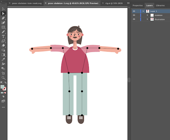Hide Layer 1 visibility eye
This screenshot has width=170, height=140.
point(134,11)
